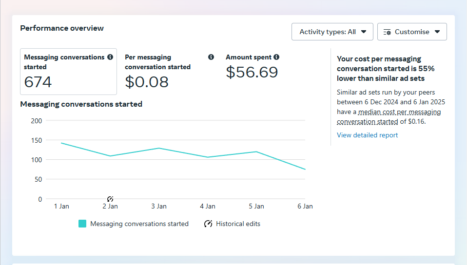
Task: Toggle the Messaging conversations started legend label
Action: tap(139, 224)
